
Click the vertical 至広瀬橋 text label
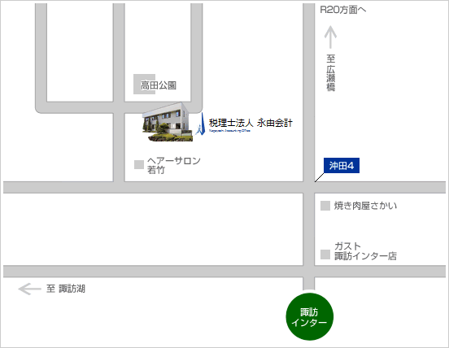point(331,72)
